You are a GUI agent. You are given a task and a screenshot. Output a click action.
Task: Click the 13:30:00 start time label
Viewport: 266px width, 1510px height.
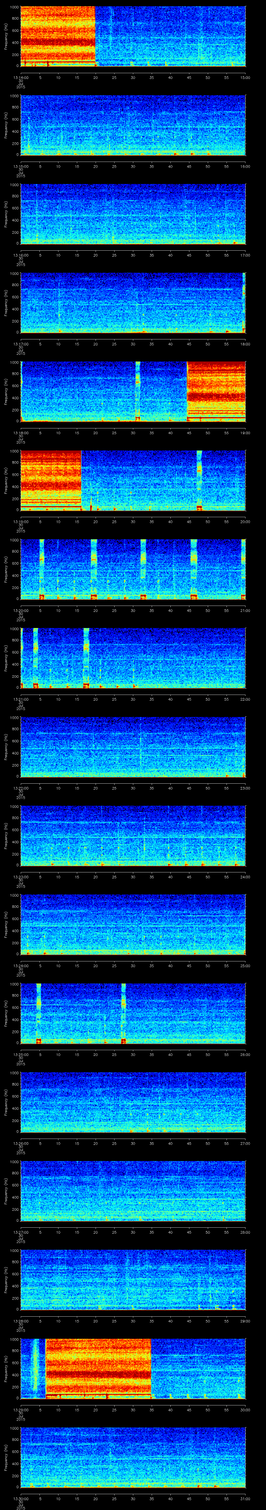click(21, 1498)
